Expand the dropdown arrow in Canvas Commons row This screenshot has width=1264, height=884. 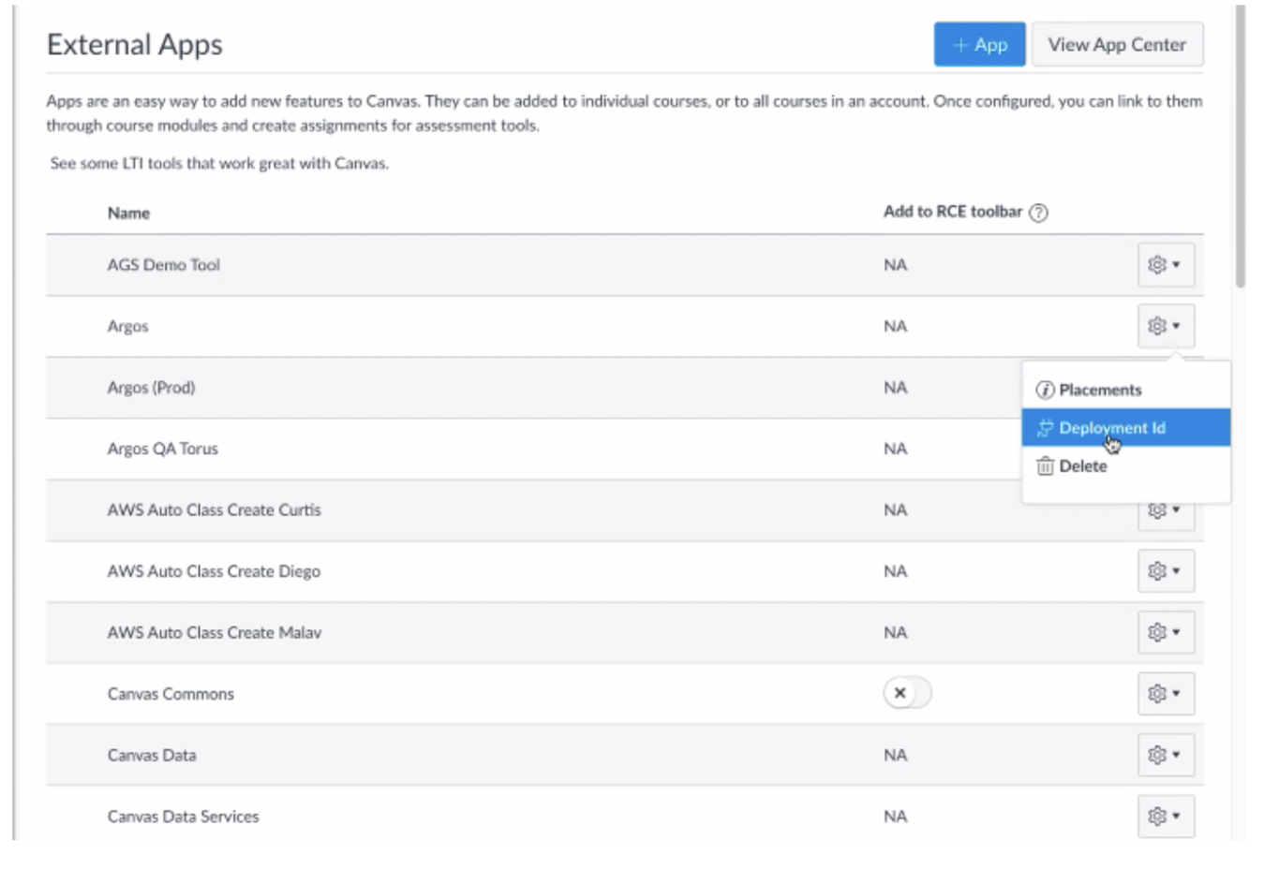pyautogui.click(x=1177, y=694)
